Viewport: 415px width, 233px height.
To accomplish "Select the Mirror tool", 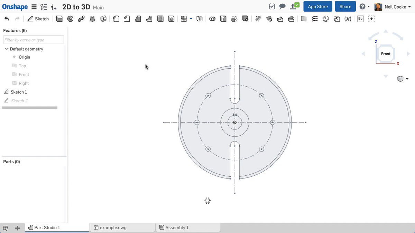I will 199,19.
